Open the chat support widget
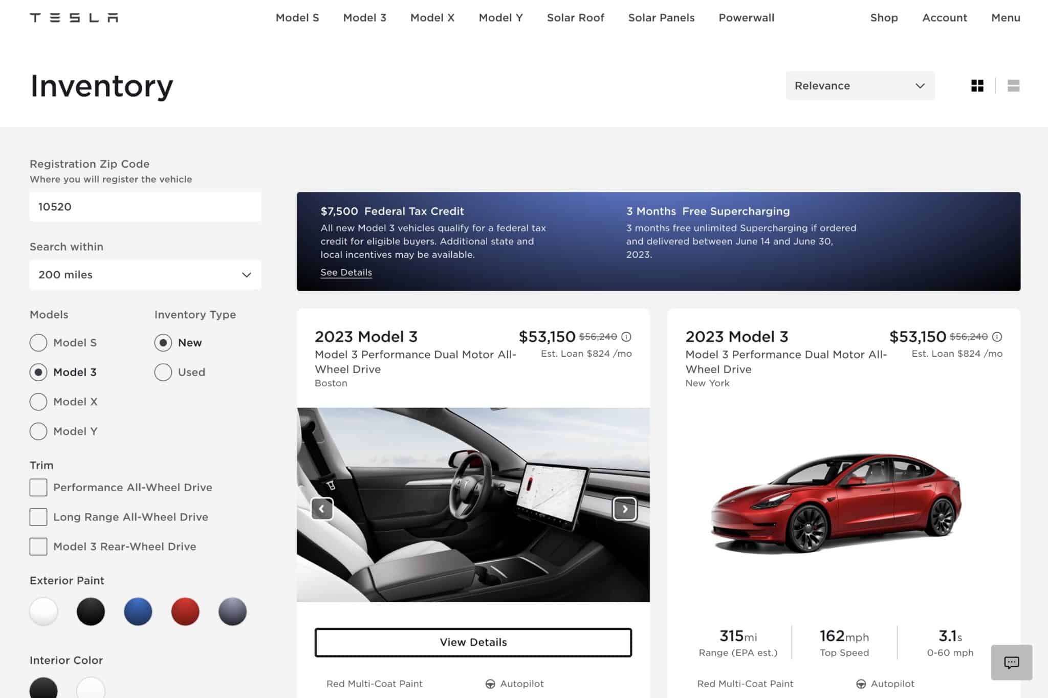This screenshot has width=1048, height=698. (x=1012, y=663)
